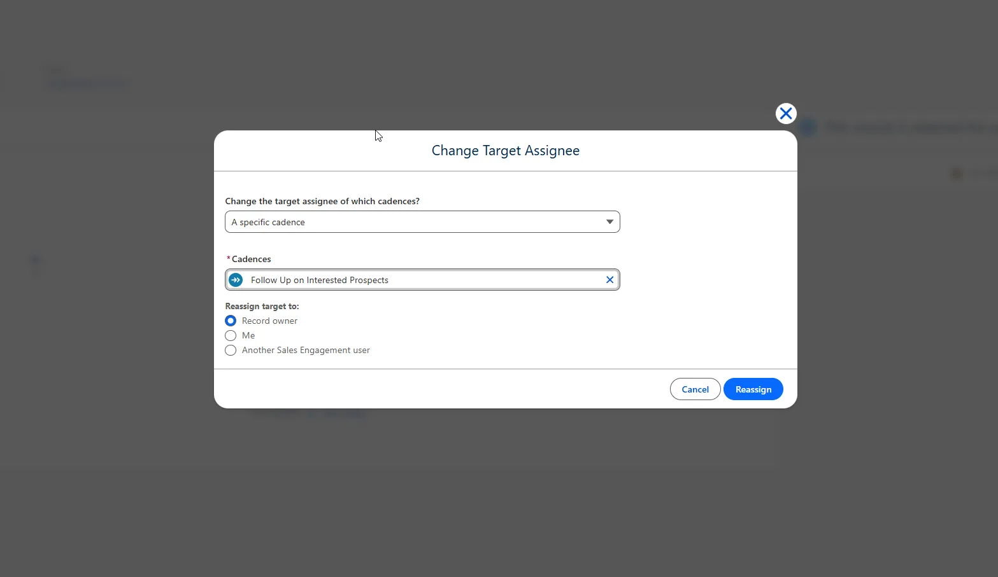Click the Reassign button
998x577 pixels.
pyautogui.click(x=753, y=389)
